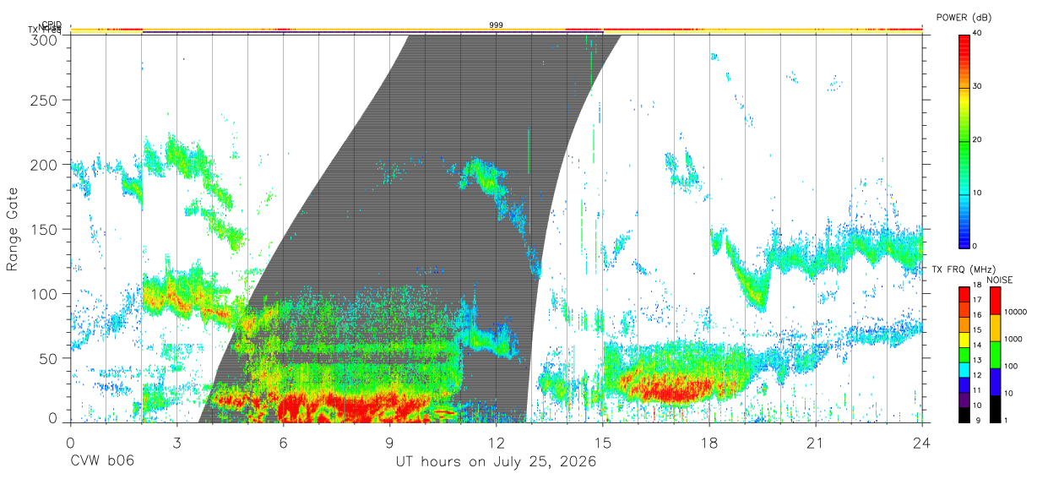Click the 'POWER (dB)' color bar title
The image size is (1037, 479).
click(x=964, y=18)
